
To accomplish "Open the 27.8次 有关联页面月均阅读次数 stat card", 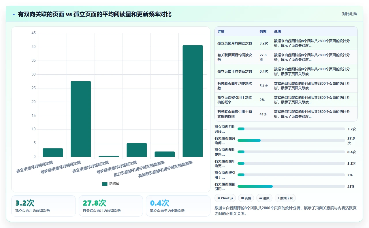I will (x=111, y=206).
